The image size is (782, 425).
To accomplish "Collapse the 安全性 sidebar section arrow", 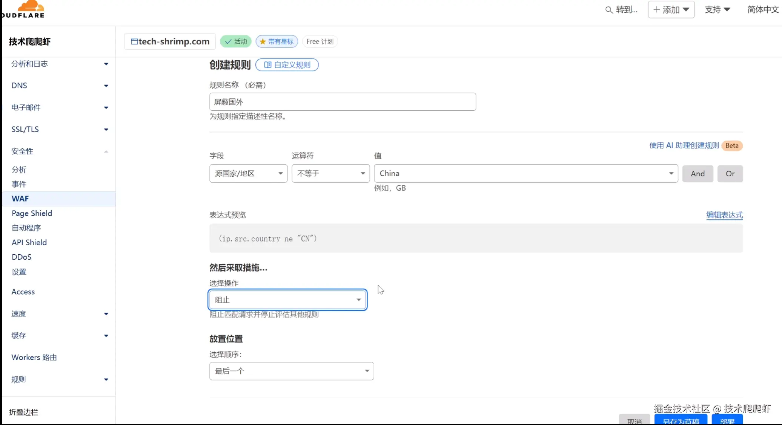I will coord(106,151).
